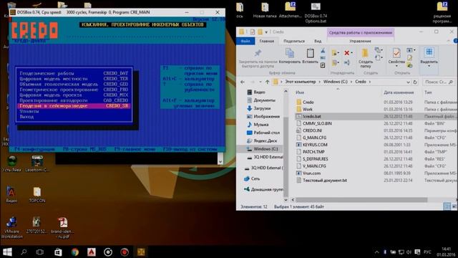Choose Геодезические работы CREDO_DAT in DOS menu
Screen dimensions: 458x258
pos(74,73)
